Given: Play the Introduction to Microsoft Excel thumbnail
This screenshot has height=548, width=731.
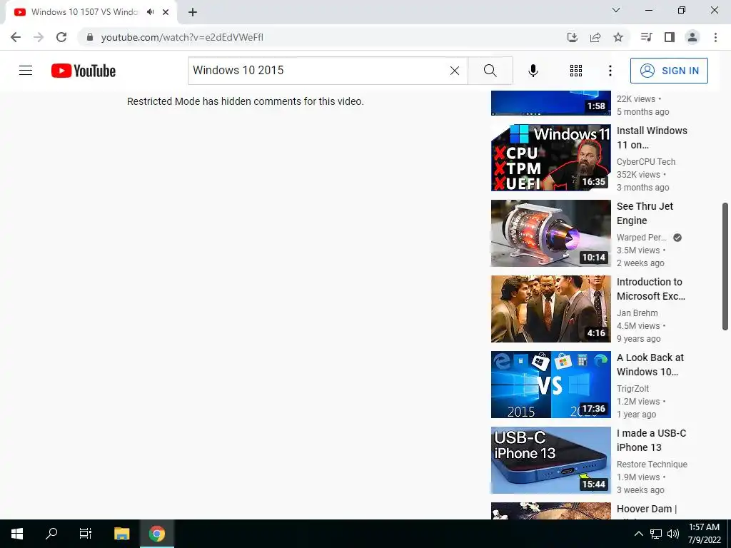Looking at the screenshot, I should [550, 309].
